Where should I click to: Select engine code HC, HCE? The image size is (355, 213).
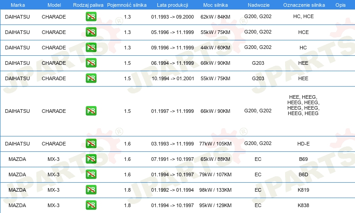(x=303, y=16)
